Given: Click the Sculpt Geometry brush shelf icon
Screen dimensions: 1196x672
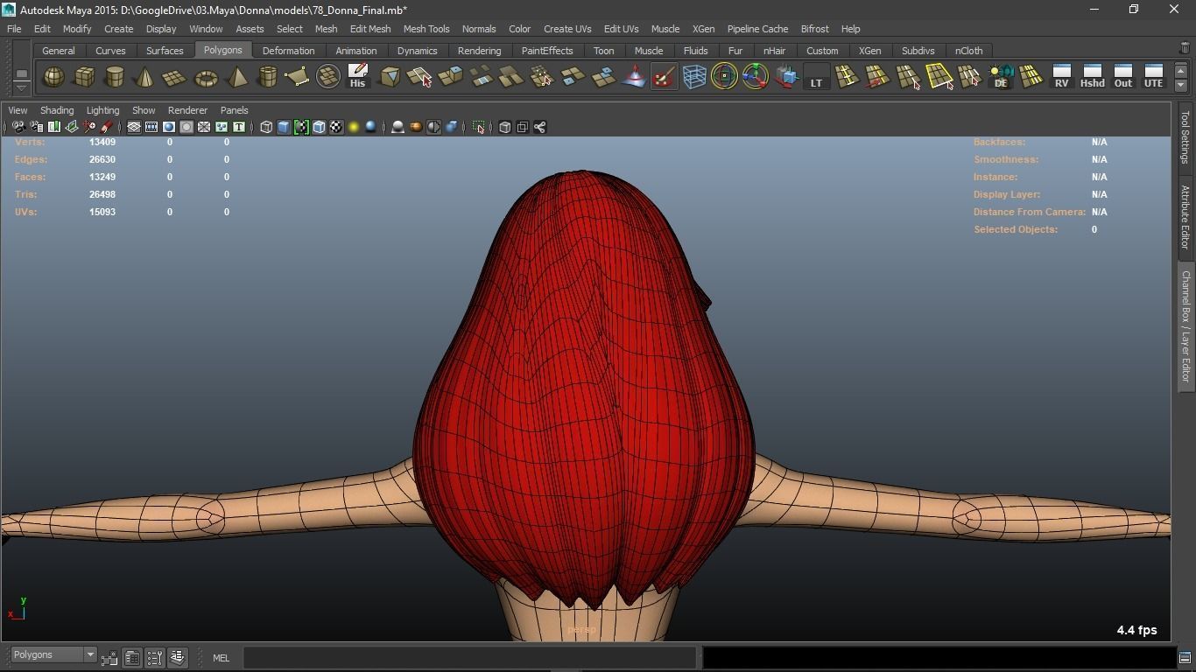Looking at the screenshot, I should 664,77.
